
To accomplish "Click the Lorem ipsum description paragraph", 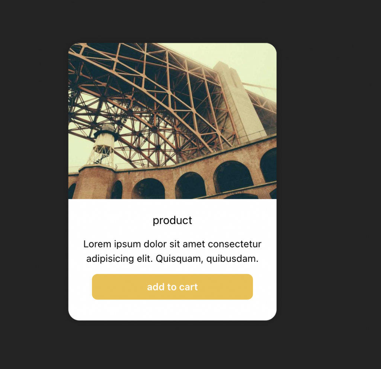I will (x=172, y=251).
